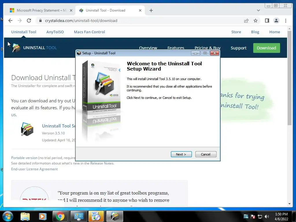Image resolution: width=296 pixels, height=222 pixels.
Task: Close the Microsoft Privacy Statement tab
Action: coord(71,10)
